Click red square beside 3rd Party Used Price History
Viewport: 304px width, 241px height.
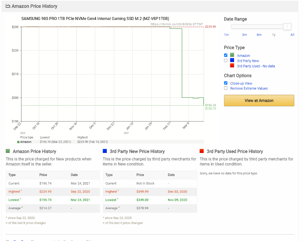point(202,151)
